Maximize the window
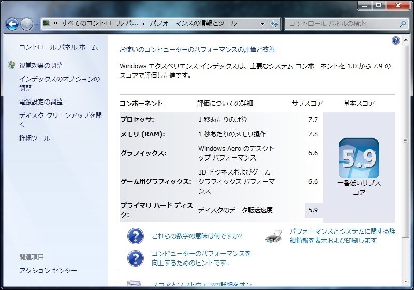 coord(379,5)
